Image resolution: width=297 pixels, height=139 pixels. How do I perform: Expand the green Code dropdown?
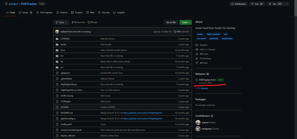click(x=185, y=22)
